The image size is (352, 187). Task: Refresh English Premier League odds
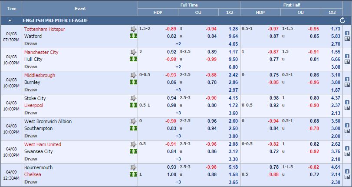point(342,20)
